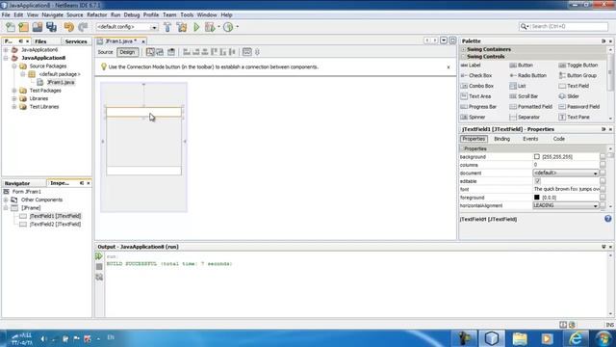This screenshot has height=347, width=616.
Task: Click the background color swatch
Action: tap(537, 156)
